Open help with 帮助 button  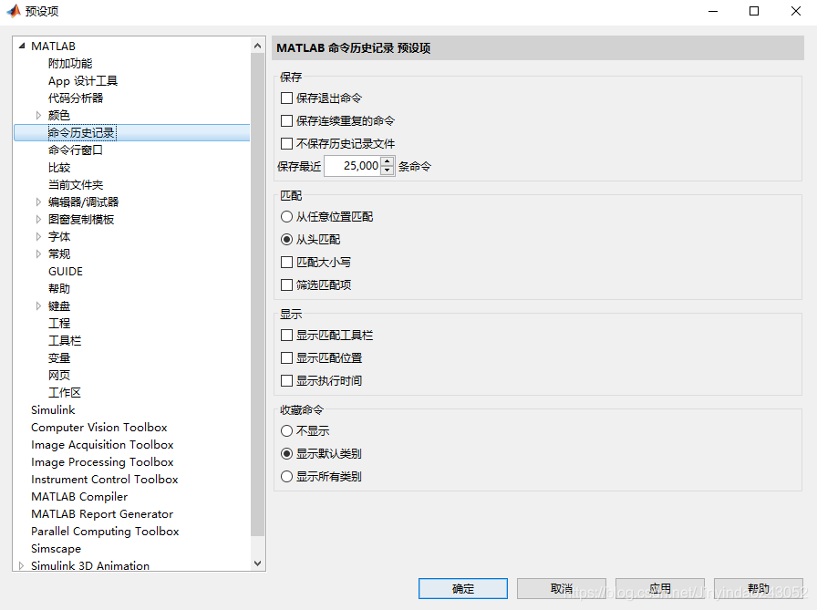click(x=758, y=589)
